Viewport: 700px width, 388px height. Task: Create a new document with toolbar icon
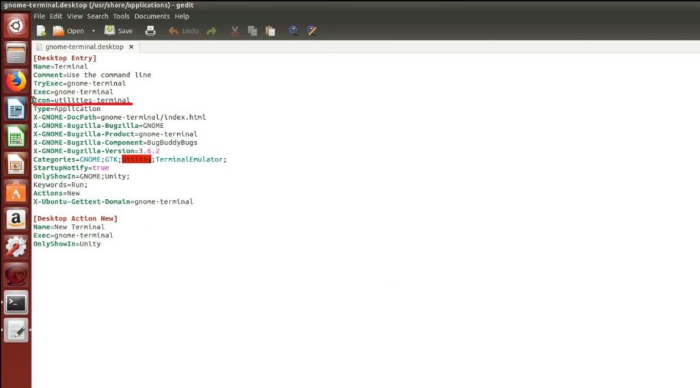[x=41, y=31]
